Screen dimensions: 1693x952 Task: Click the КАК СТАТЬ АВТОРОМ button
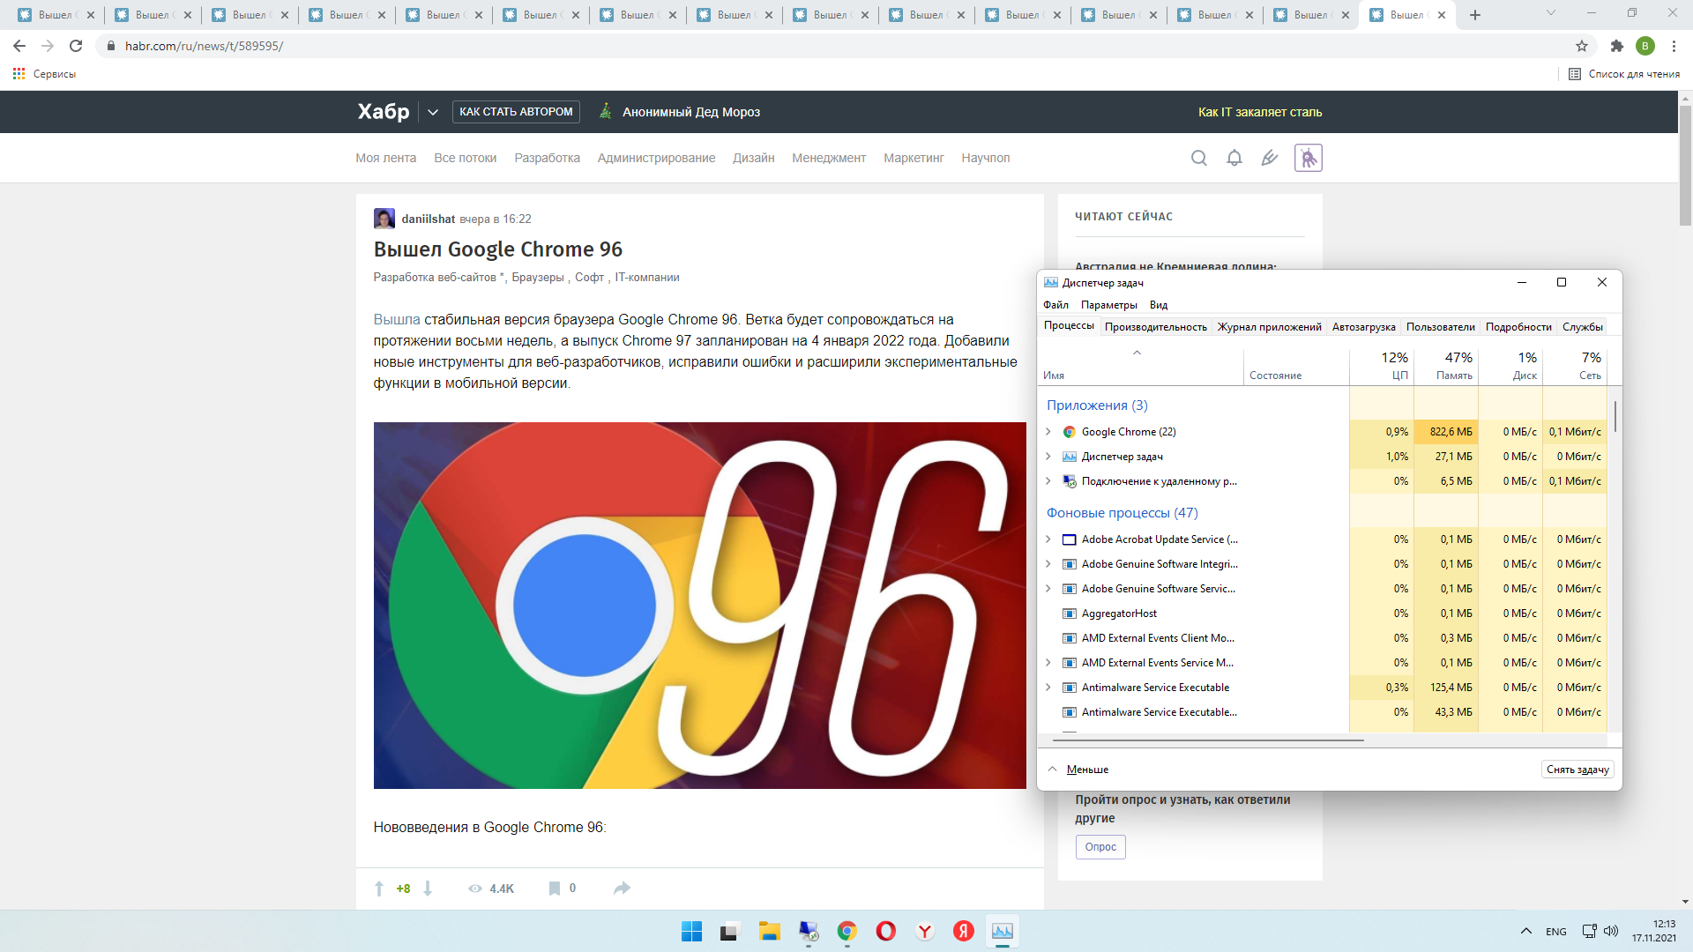(516, 112)
